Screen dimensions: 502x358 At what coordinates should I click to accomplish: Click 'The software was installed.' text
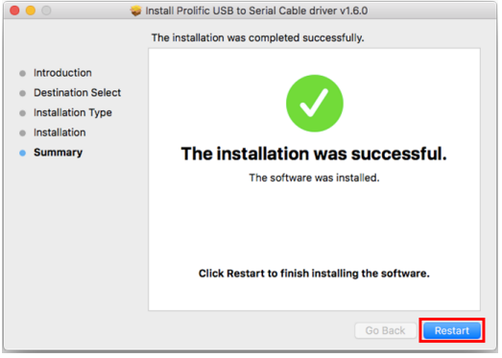tap(314, 178)
